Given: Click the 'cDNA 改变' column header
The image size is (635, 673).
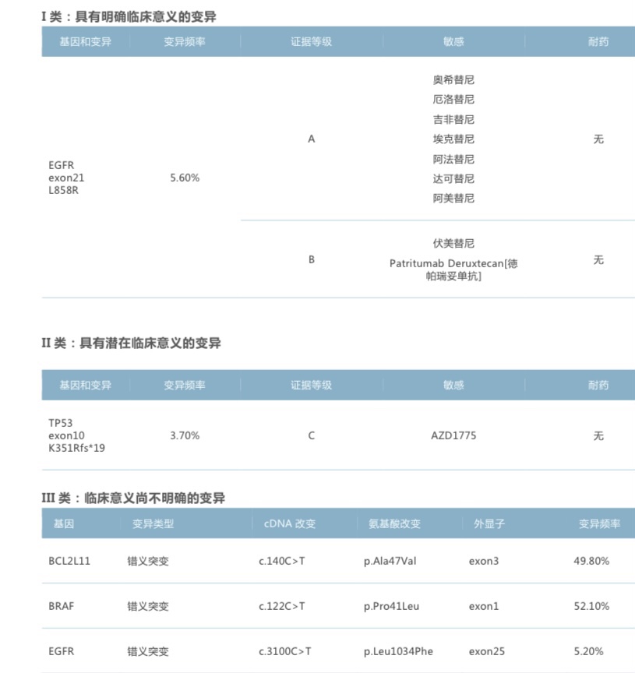Looking at the screenshot, I should (x=290, y=523).
